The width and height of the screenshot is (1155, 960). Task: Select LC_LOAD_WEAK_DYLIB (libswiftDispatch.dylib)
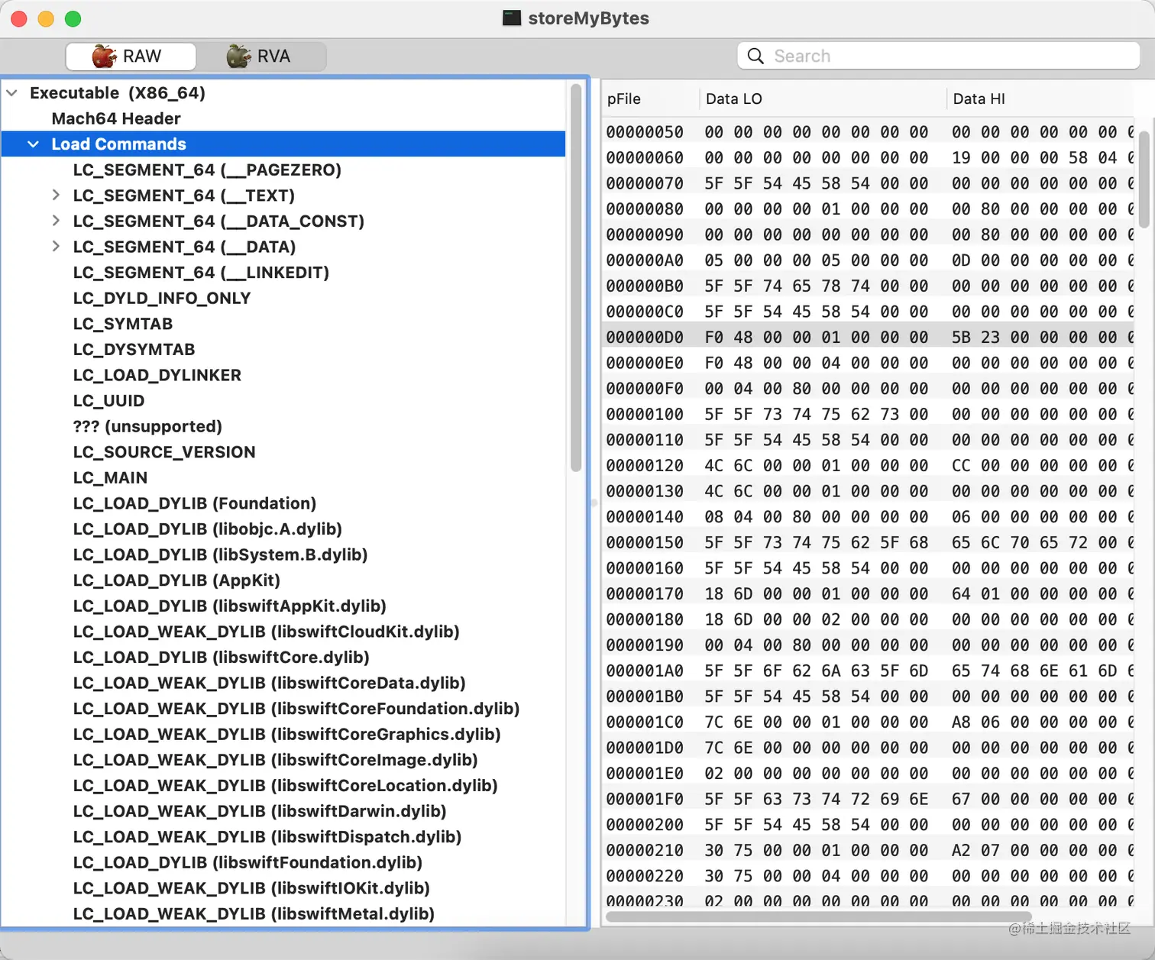point(267,837)
